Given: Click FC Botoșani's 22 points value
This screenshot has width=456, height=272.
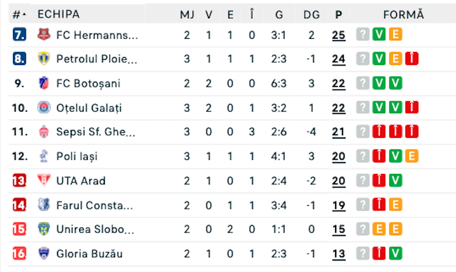Looking at the screenshot, I should (339, 83).
